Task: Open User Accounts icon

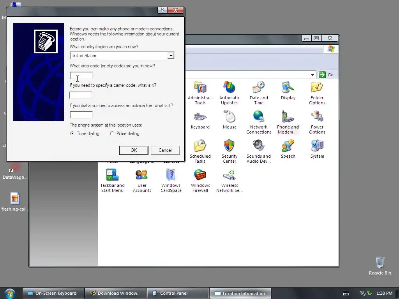Action: point(142,181)
